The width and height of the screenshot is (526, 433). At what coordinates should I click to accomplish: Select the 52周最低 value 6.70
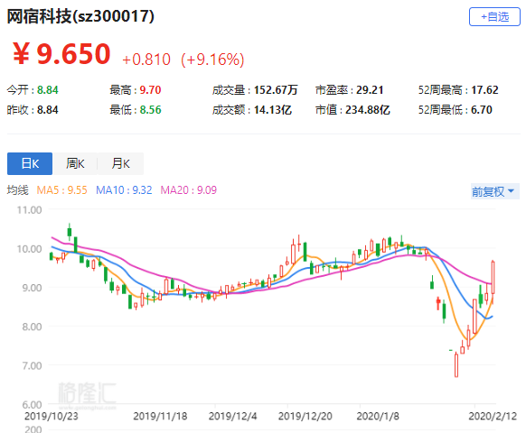(x=482, y=110)
